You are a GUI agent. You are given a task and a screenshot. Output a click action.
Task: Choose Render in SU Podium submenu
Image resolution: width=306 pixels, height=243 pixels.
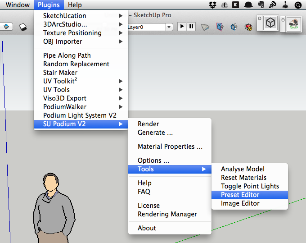point(170,124)
